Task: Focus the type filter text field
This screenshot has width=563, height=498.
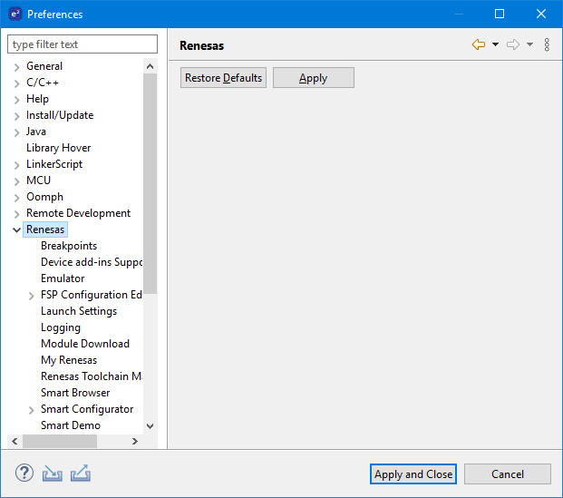Action: pos(83,44)
